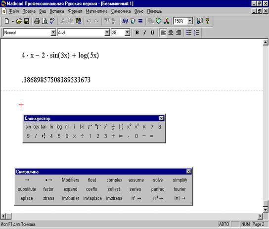The image size is (269, 229).
Task: Click the Open folder icon
Action: [x=19, y=21]
